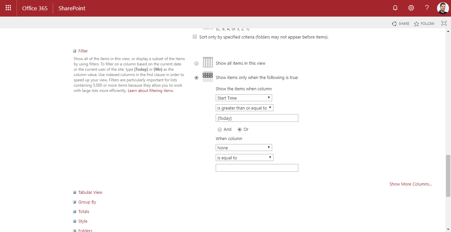The width and height of the screenshot is (451, 232).
Task: Click Show More Columns link
Action: (x=411, y=184)
